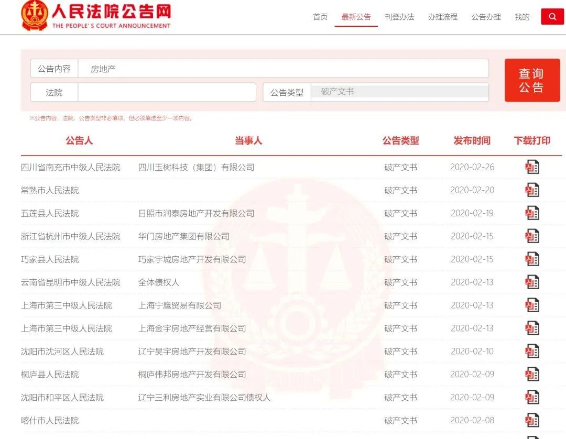Open the 我的 navigation tab

point(522,17)
